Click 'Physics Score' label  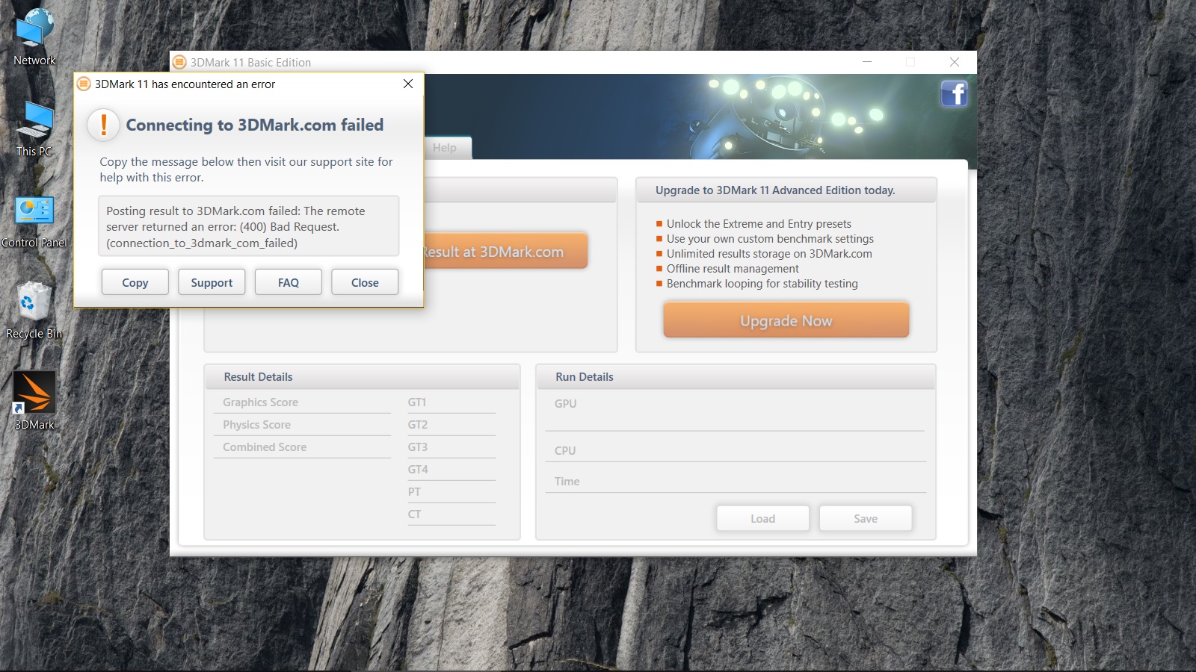pyautogui.click(x=256, y=425)
